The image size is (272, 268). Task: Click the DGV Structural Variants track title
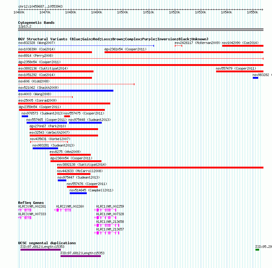(113, 39)
